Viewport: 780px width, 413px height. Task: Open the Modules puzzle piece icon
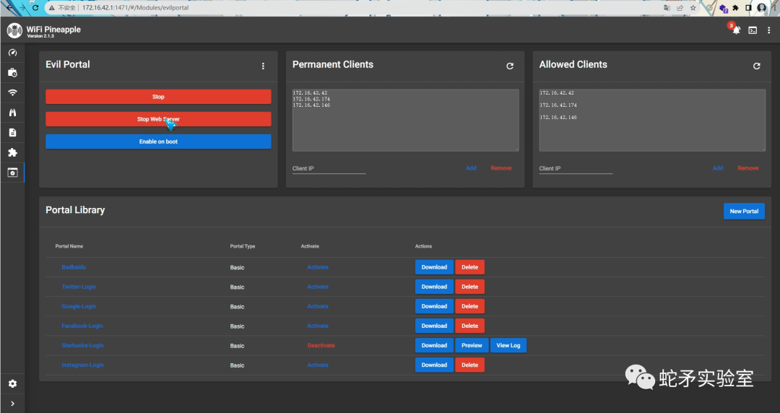tap(12, 152)
